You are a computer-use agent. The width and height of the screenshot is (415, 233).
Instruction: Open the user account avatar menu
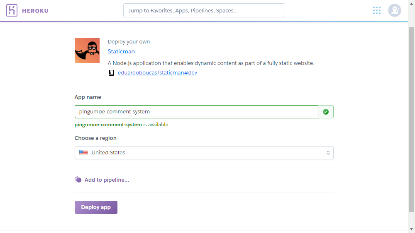tap(394, 10)
